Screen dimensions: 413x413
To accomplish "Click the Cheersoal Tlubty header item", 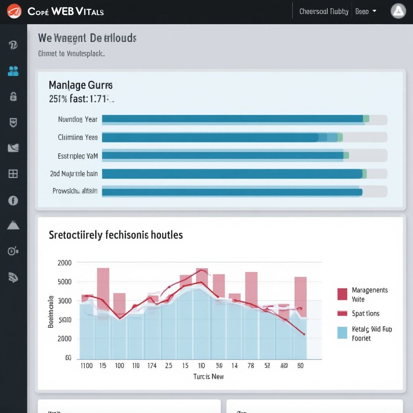I will pos(323,11).
